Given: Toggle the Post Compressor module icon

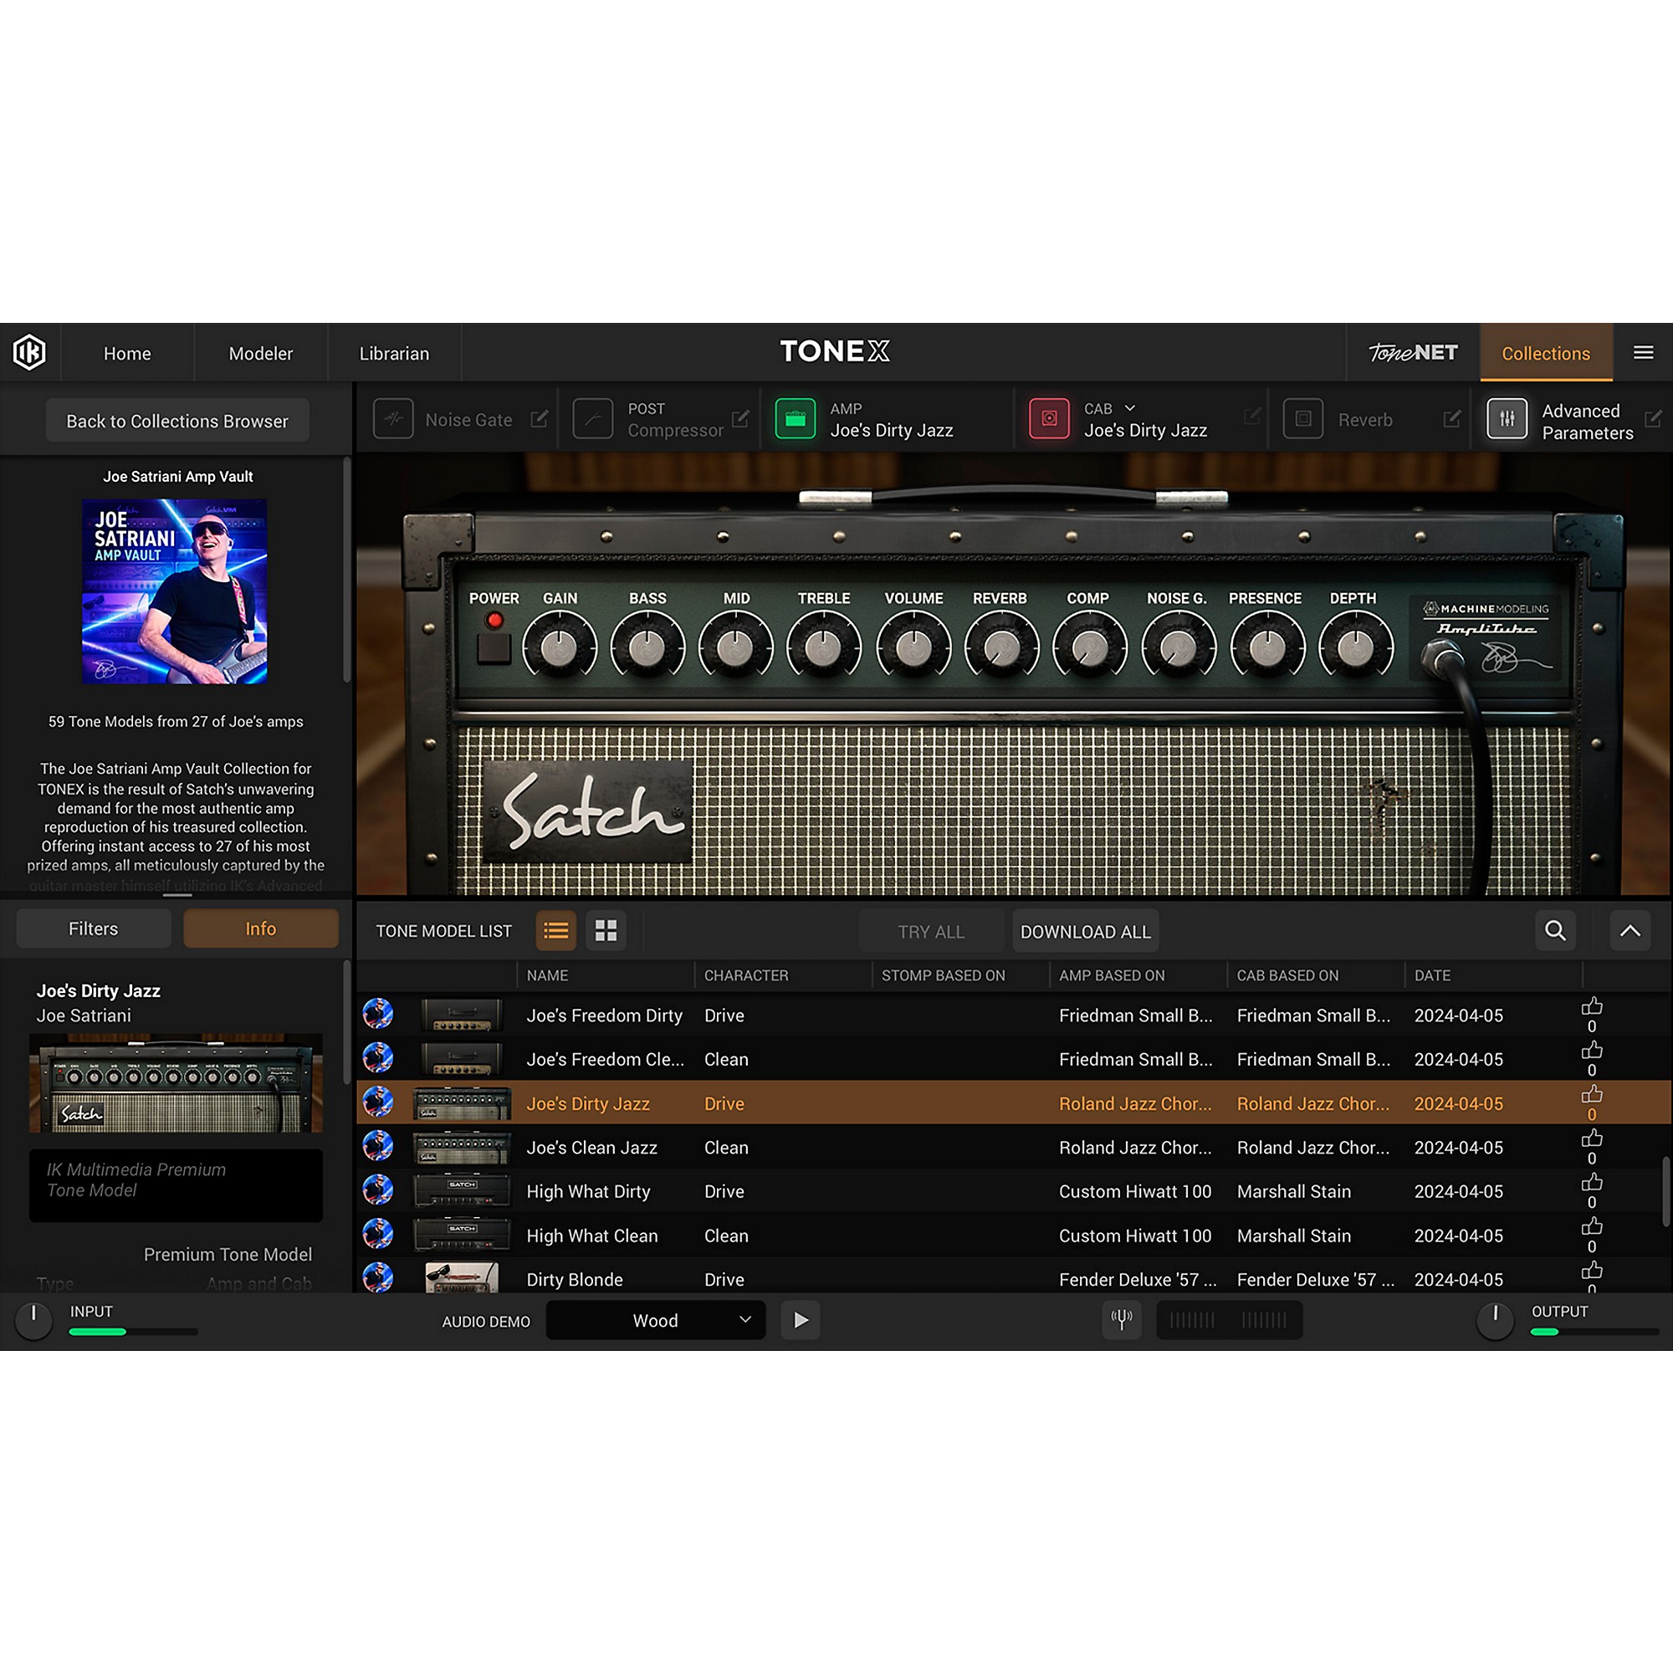Looking at the screenshot, I should [593, 419].
